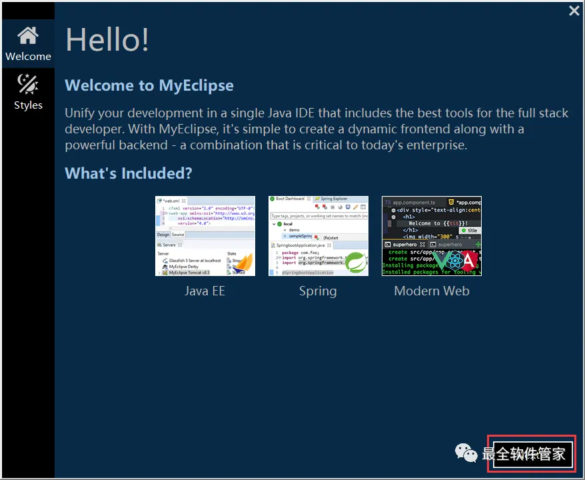This screenshot has width=585, height=480.
Task: Click the What's Included? heading
Action: point(129,173)
